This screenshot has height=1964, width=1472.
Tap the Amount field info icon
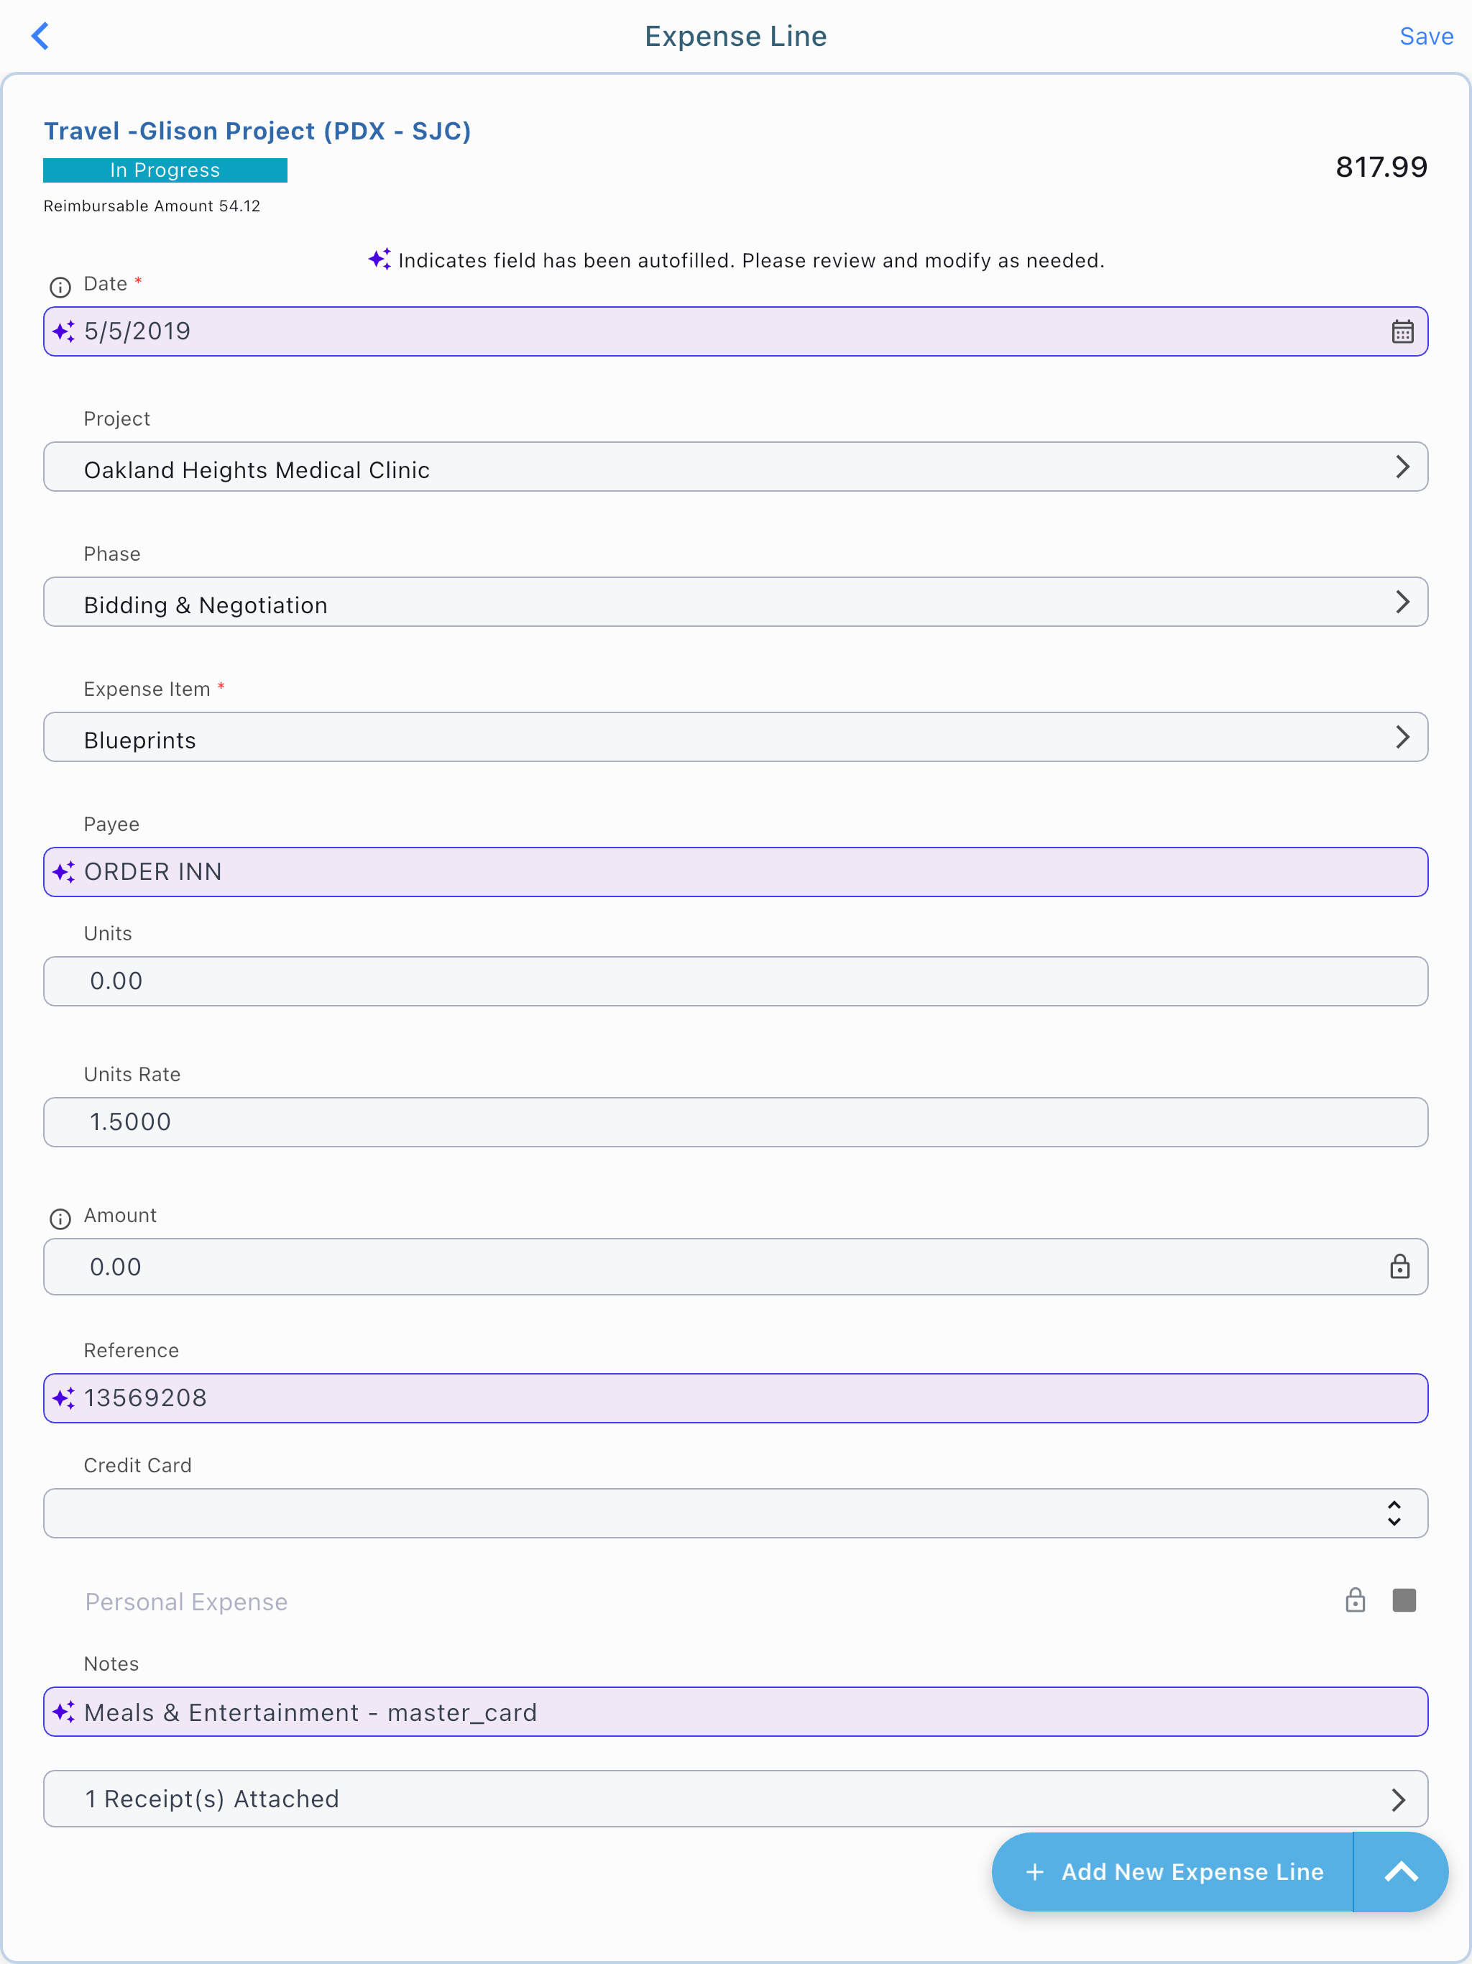[60, 1219]
